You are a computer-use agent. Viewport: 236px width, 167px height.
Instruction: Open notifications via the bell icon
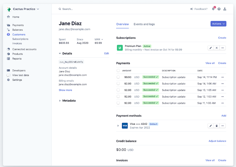point(213,9)
